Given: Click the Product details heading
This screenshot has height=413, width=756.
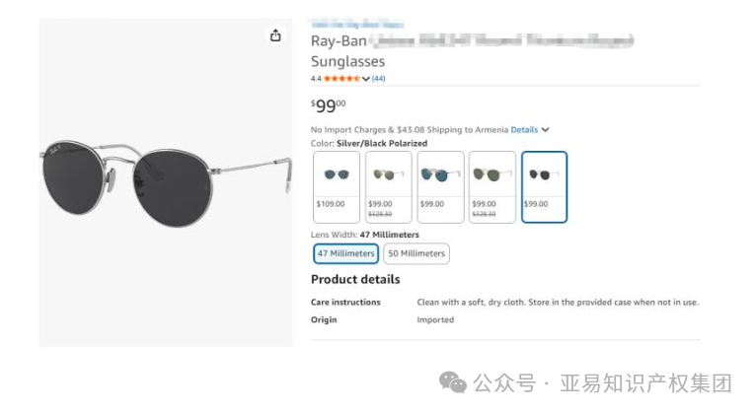Looking at the screenshot, I should point(355,279).
